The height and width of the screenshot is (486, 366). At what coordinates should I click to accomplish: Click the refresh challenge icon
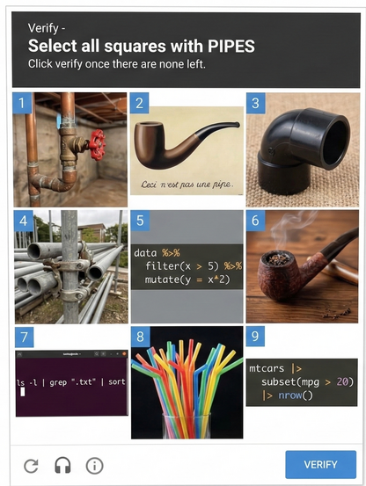(31, 465)
